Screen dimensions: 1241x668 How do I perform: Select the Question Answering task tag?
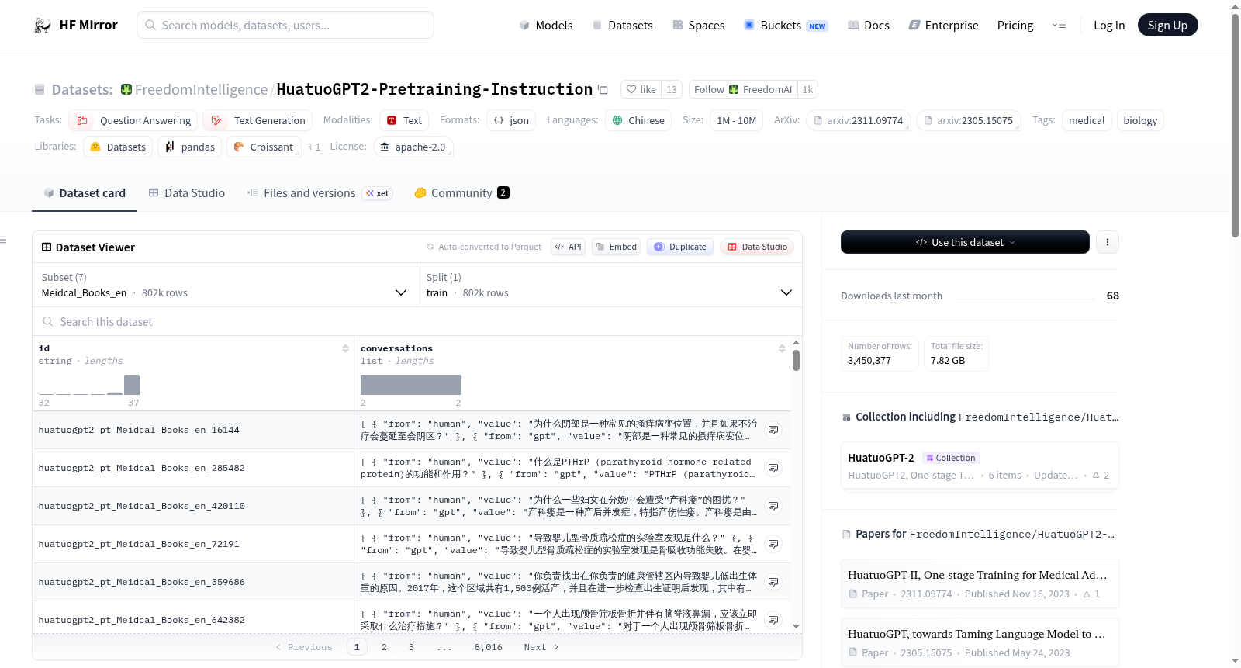(133, 120)
